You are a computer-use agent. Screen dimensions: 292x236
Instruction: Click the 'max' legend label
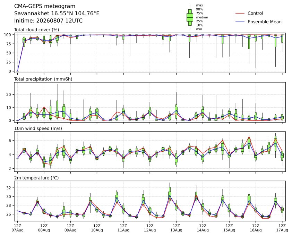coord(199,5)
